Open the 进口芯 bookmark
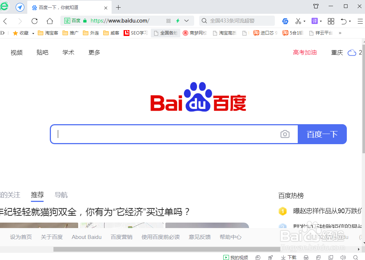Screen dimensions: 365x260 [x=265, y=33]
